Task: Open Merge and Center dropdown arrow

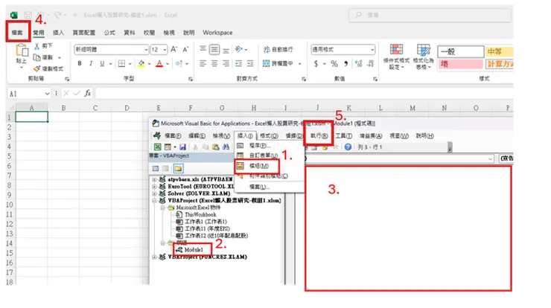Action: pos(300,63)
